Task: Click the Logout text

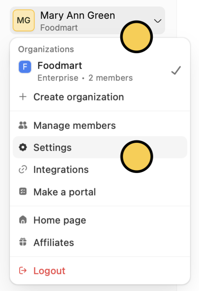Action: tap(49, 271)
